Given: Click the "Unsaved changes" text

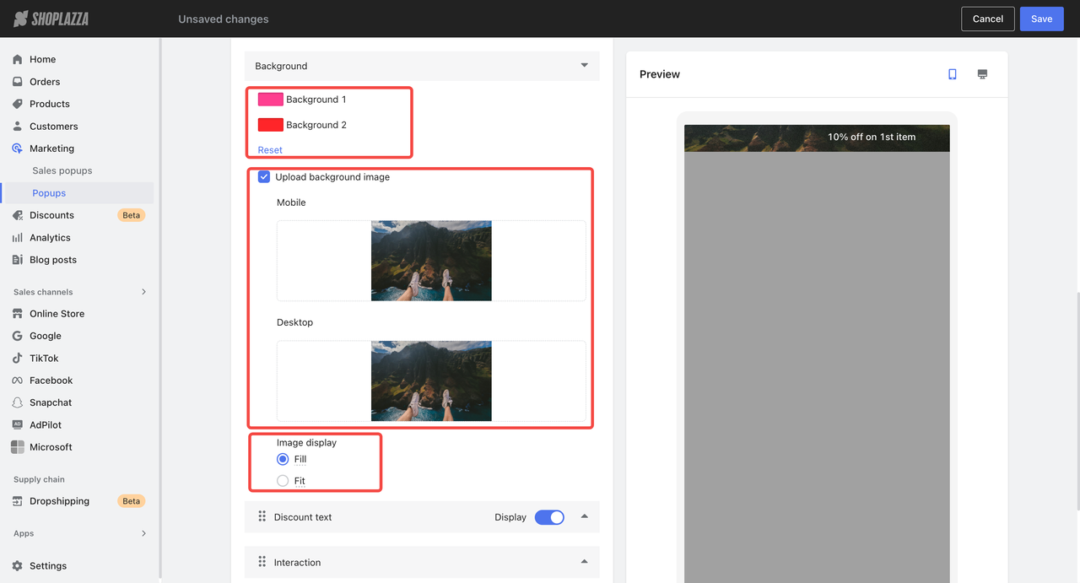Looking at the screenshot, I should pos(224,19).
